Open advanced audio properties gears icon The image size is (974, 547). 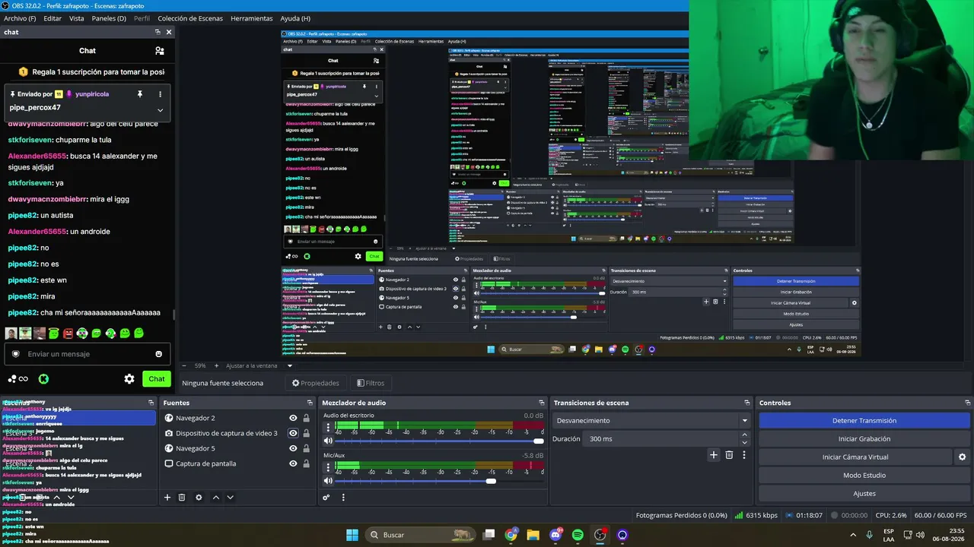326,498
